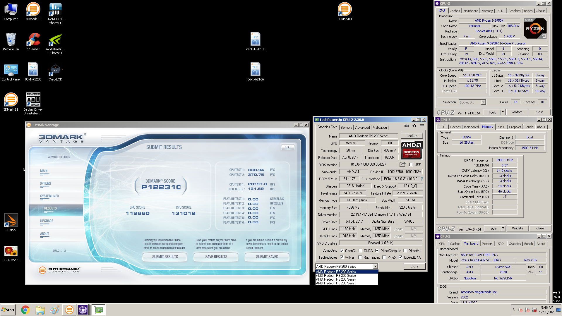Choose the last AMD Radeon R9 200 Series list entry
The width and height of the screenshot is (562, 316).
click(347, 283)
